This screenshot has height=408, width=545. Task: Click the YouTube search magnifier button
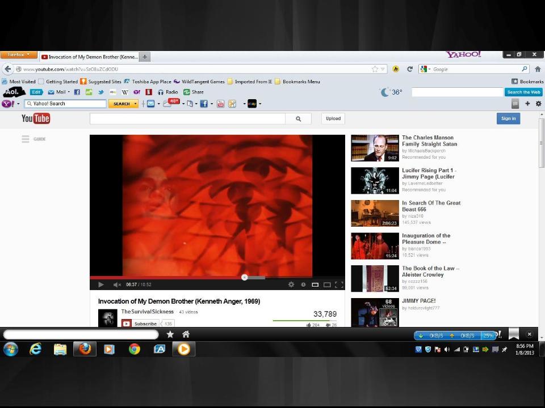pos(298,118)
